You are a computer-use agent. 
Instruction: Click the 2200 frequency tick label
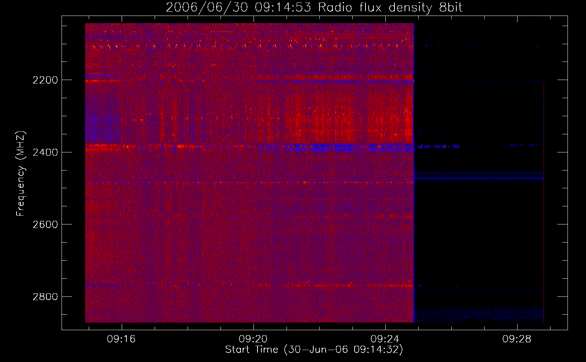coord(45,80)
